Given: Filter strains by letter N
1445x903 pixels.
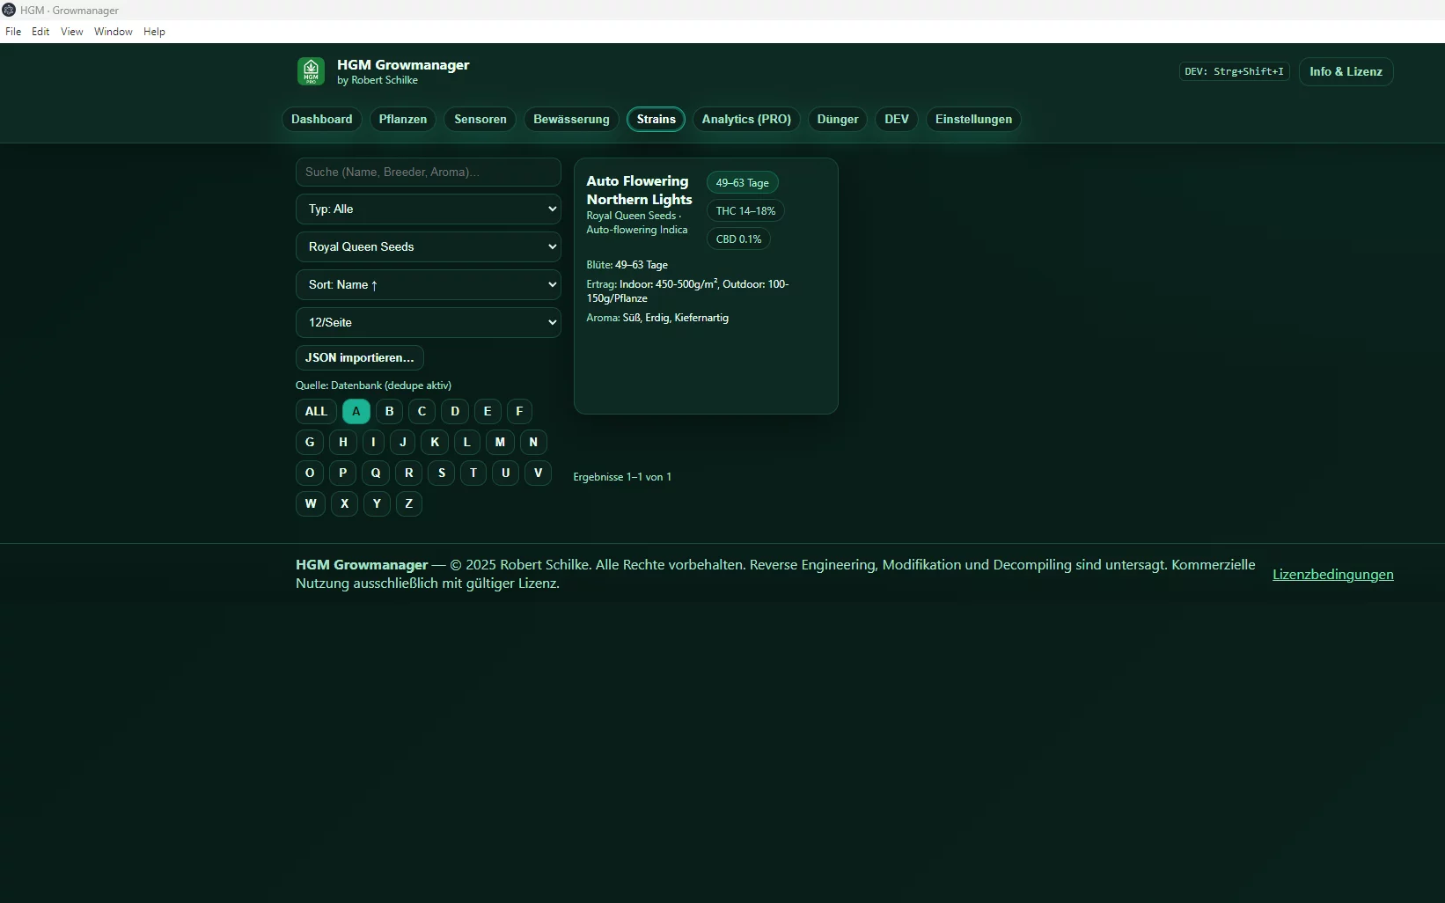Looking at the screenshot, I should (x=533, y=442).
